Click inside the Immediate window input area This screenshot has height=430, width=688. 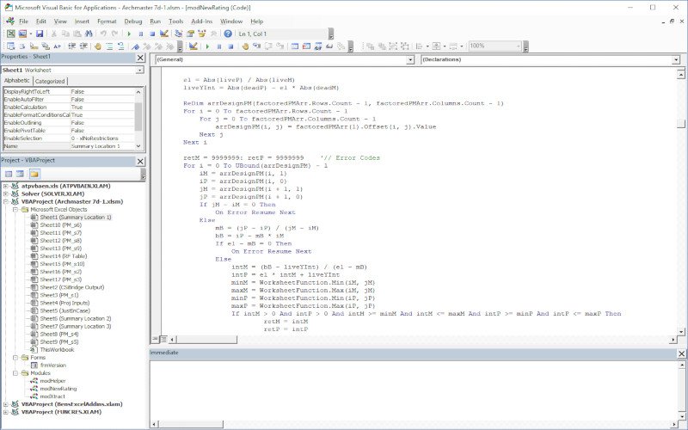pos(413,387)
